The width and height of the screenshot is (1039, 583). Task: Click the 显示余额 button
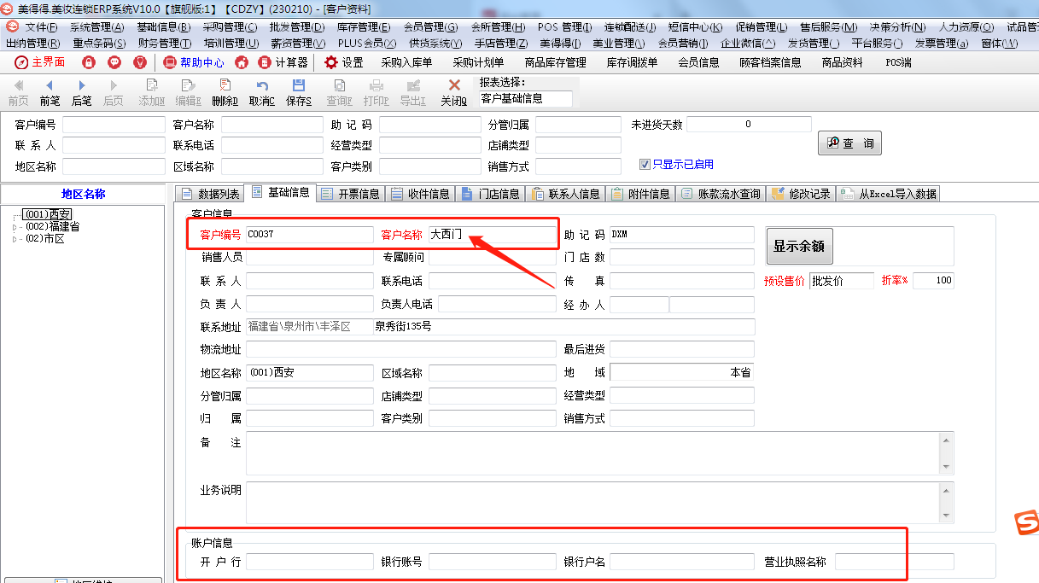coord(799,246)
